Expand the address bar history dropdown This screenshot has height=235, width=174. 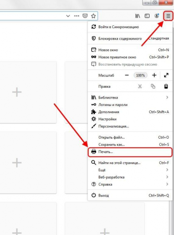point(68,16)
